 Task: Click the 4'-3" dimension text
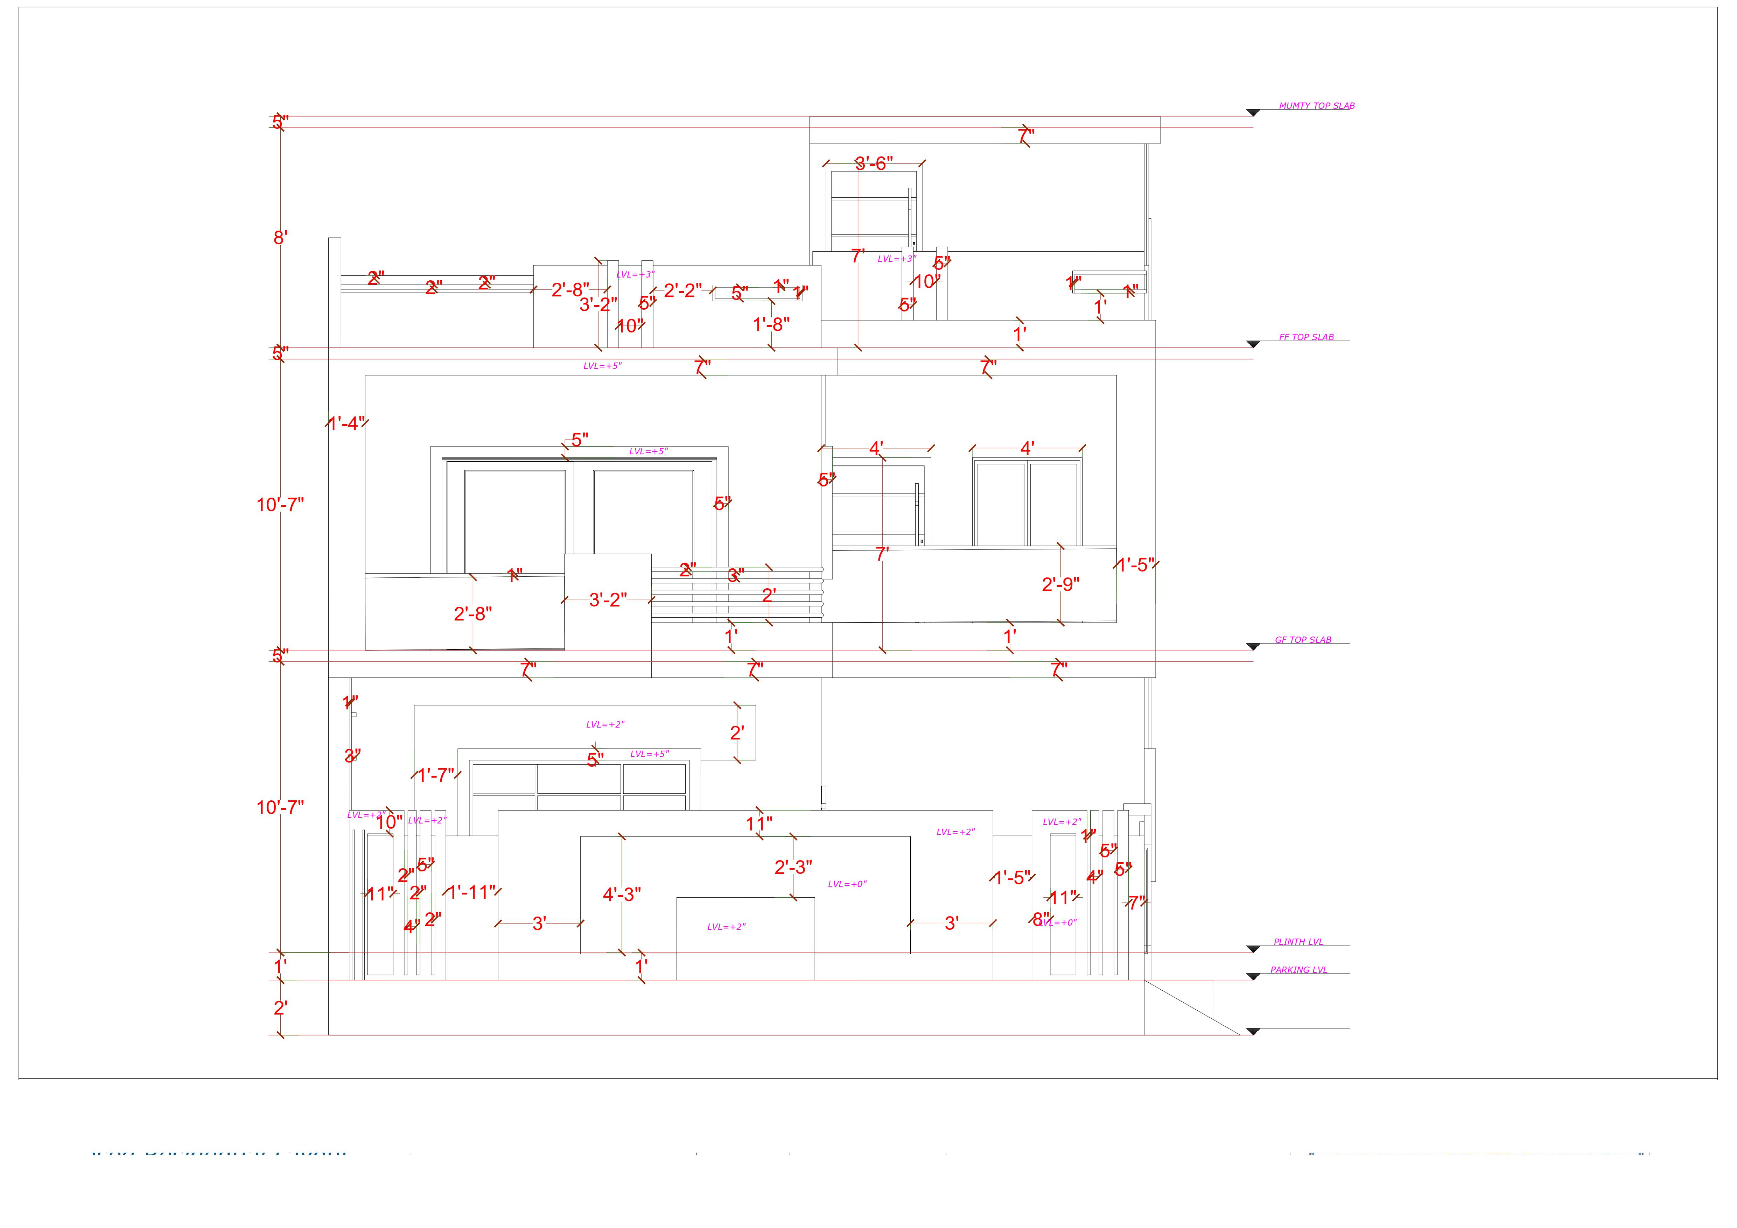pyautogui.click(x=622, y=894)
